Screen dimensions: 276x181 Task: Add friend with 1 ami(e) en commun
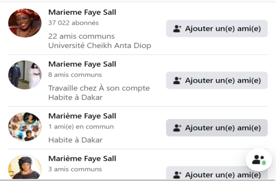point(217,128)
